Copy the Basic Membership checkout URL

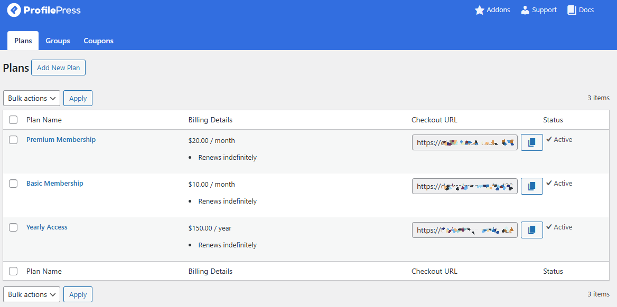tap(531, 186)
